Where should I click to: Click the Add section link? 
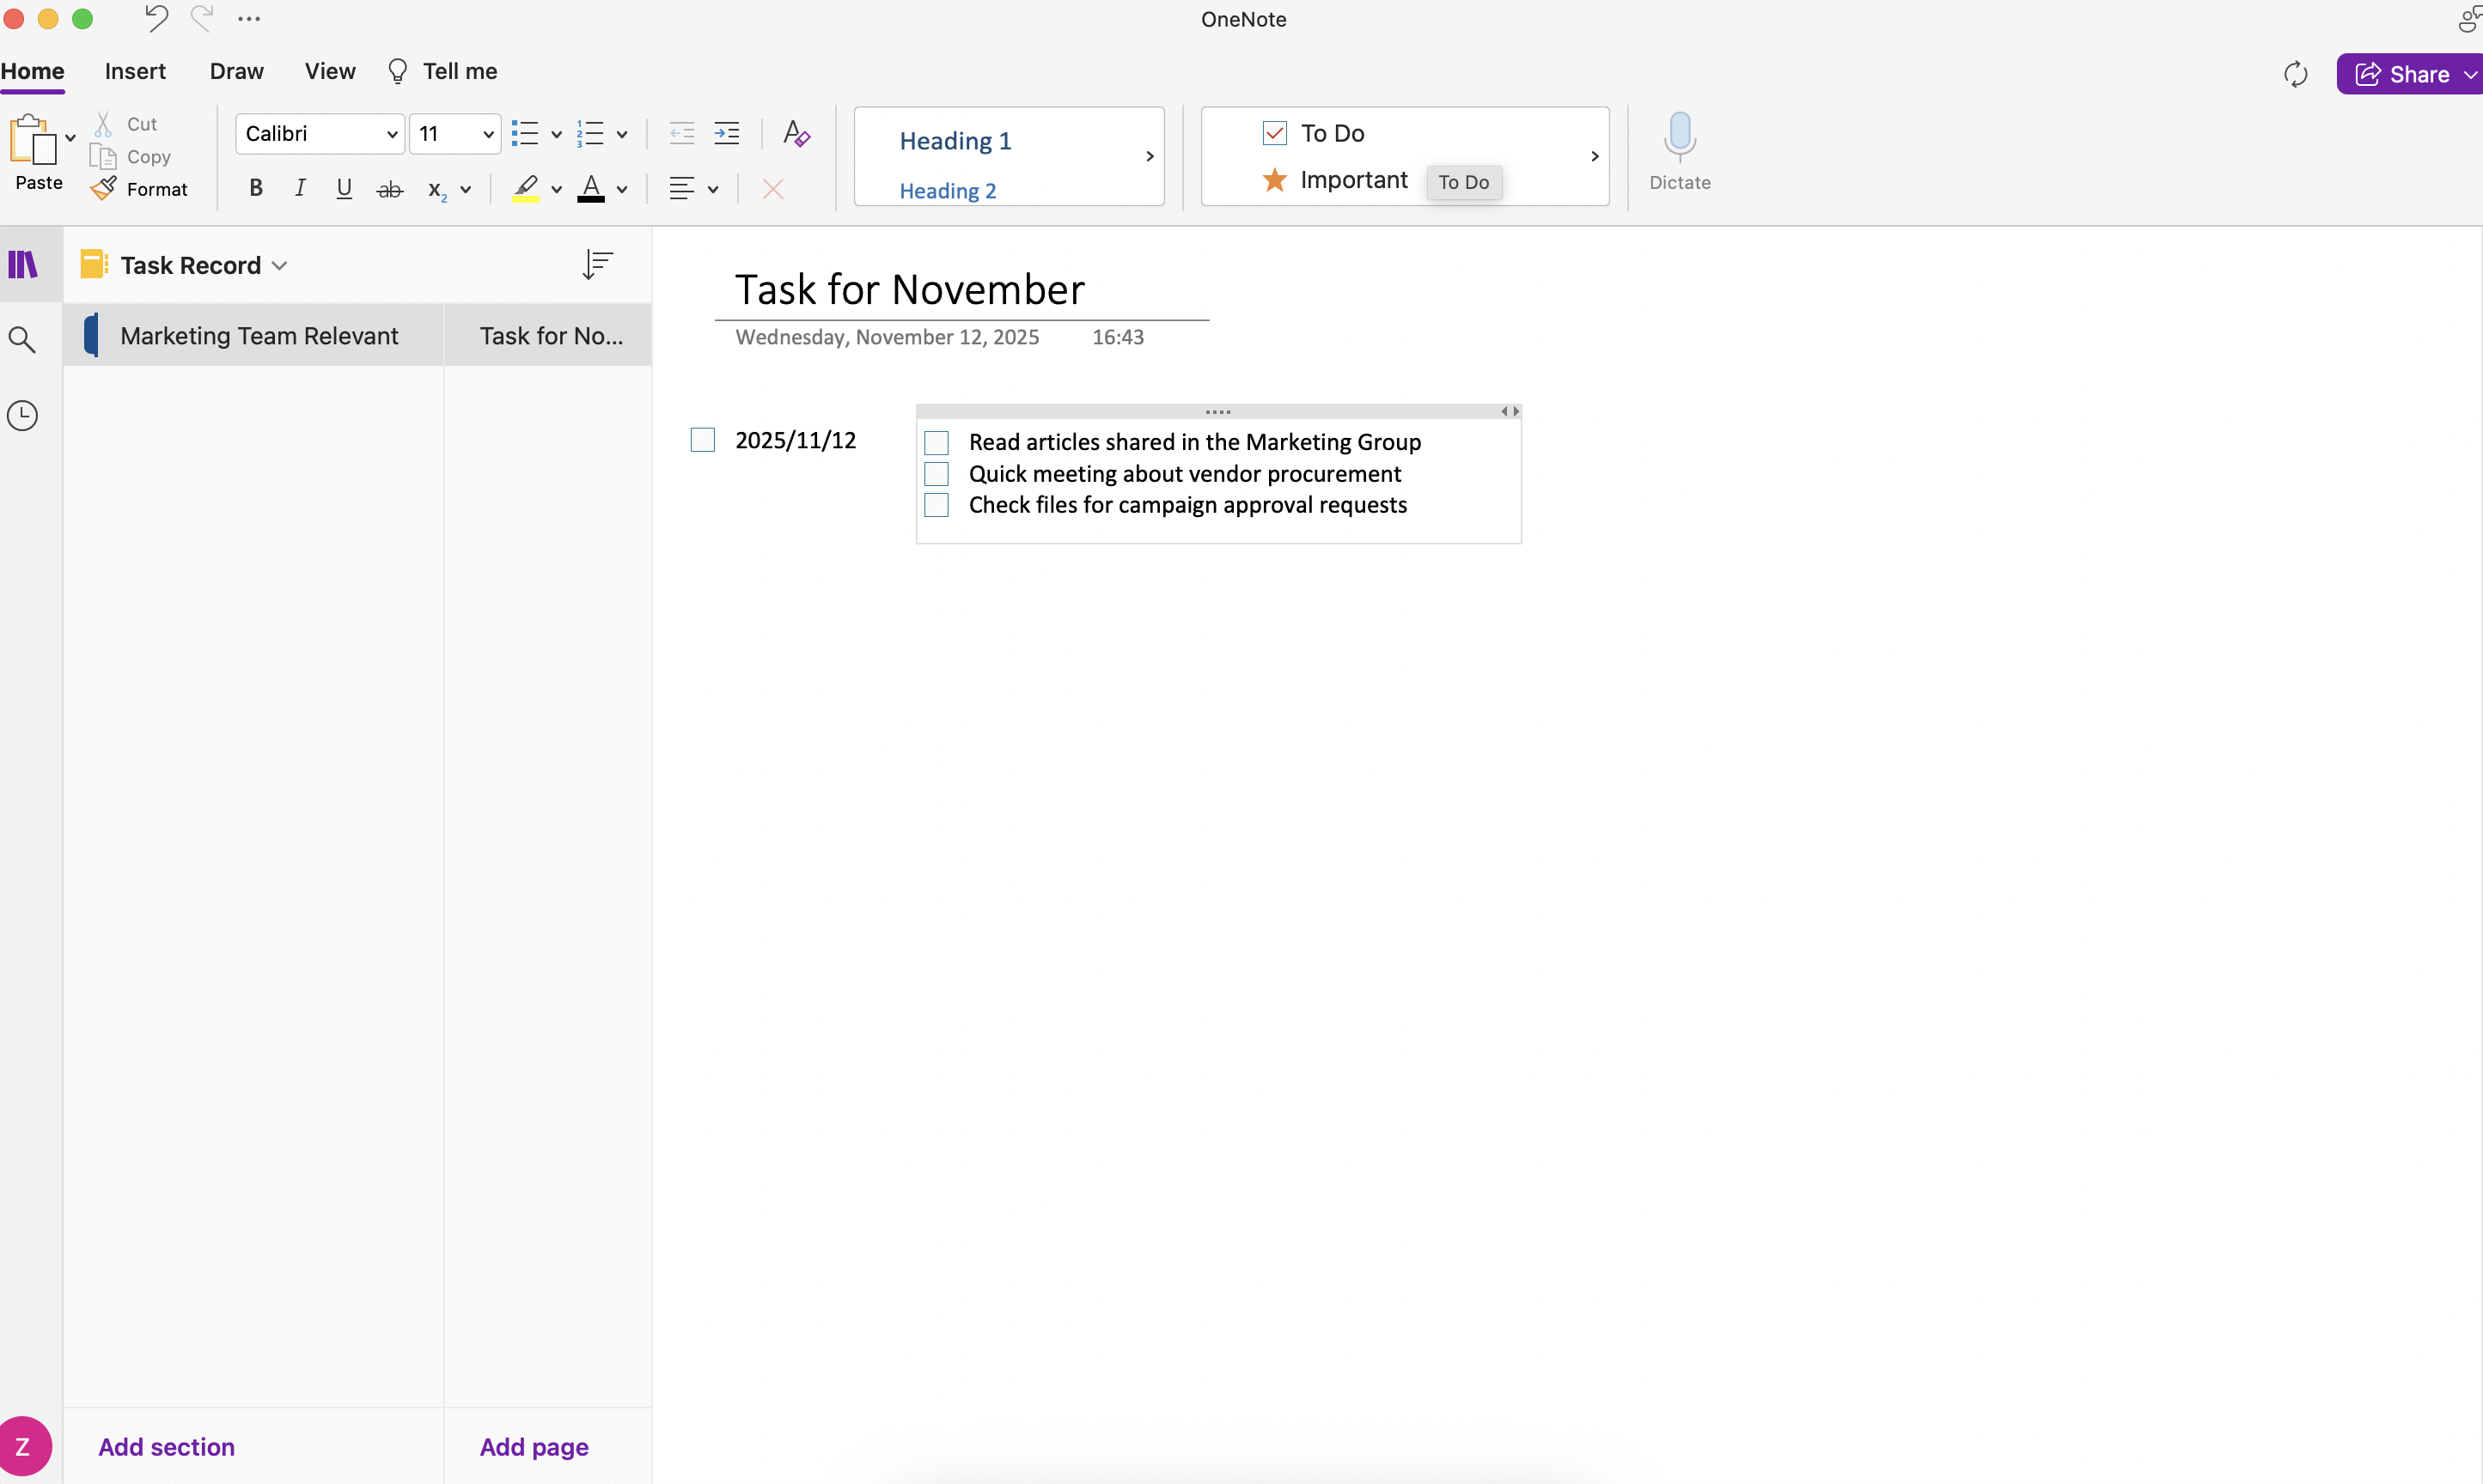[166, 1447]
